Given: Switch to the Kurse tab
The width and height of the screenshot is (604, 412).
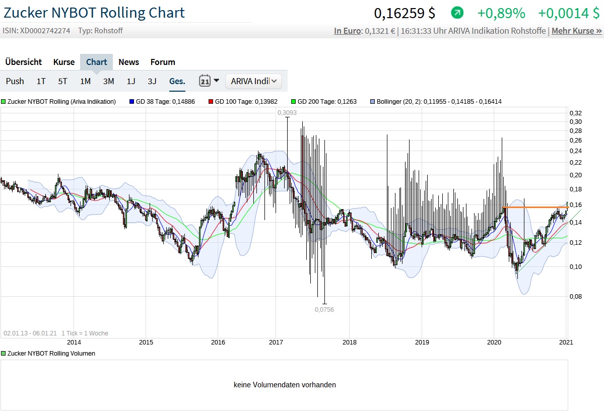Looking at the screenshot, I should point(64,62).
